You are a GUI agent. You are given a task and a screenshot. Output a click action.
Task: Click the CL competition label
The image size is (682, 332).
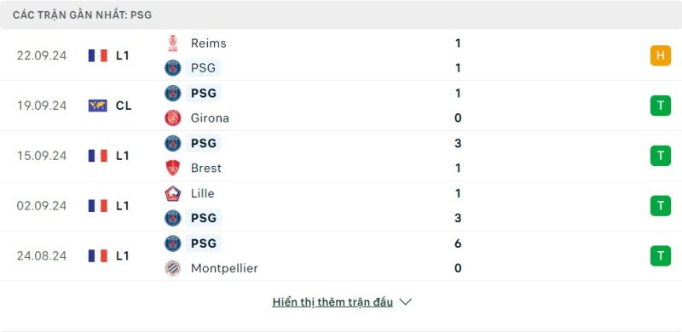[124, 106]
